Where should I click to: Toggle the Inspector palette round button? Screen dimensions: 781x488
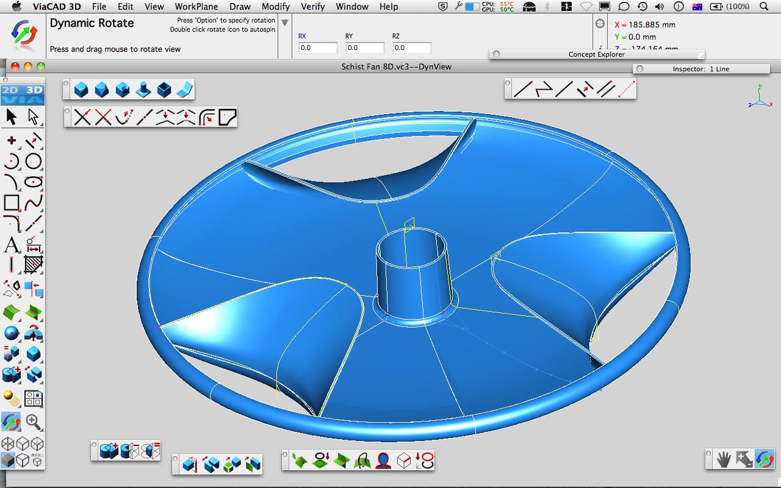pos(639,69)
